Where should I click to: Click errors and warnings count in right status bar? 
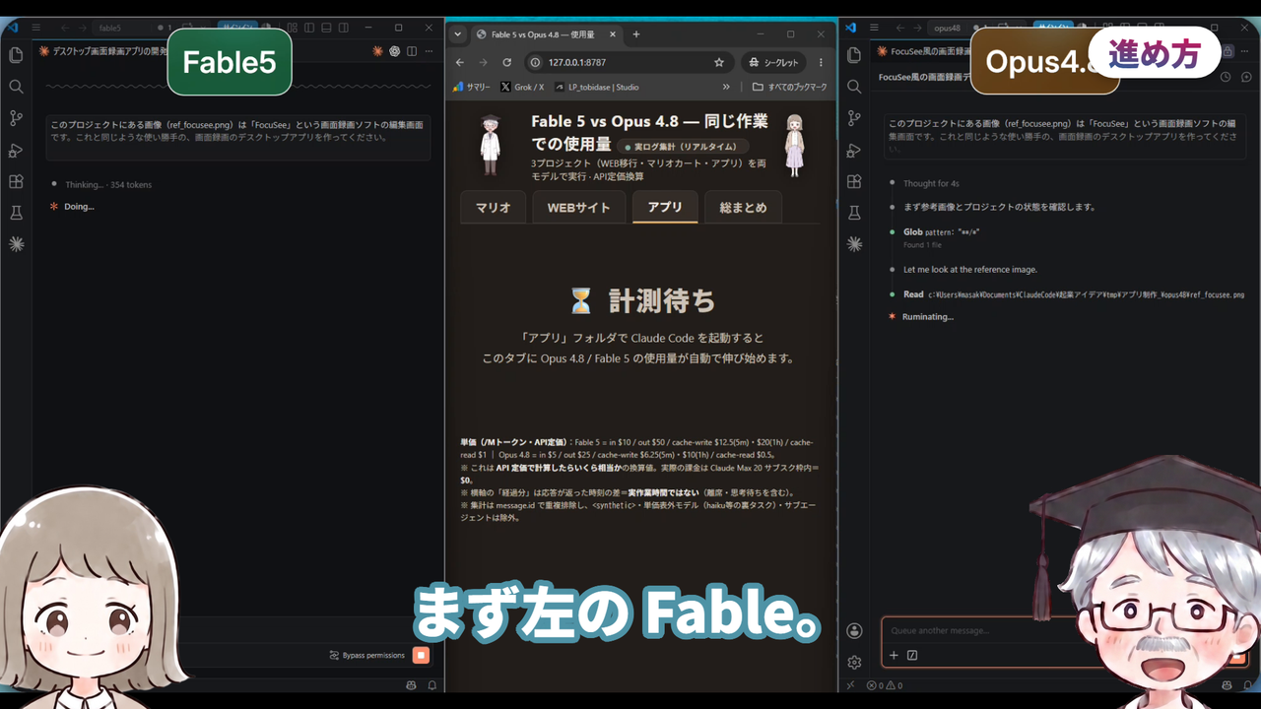coord(884,685)
